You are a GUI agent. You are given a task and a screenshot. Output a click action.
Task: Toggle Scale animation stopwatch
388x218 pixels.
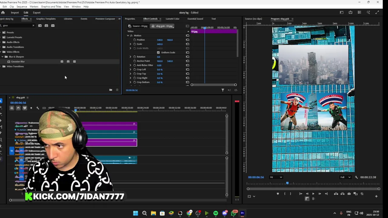[135, 44]
